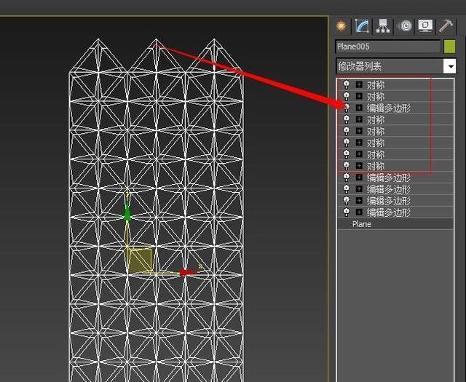Click the Plane005 object name field
The width and height of the screenshot is (466, 382).
387,47
